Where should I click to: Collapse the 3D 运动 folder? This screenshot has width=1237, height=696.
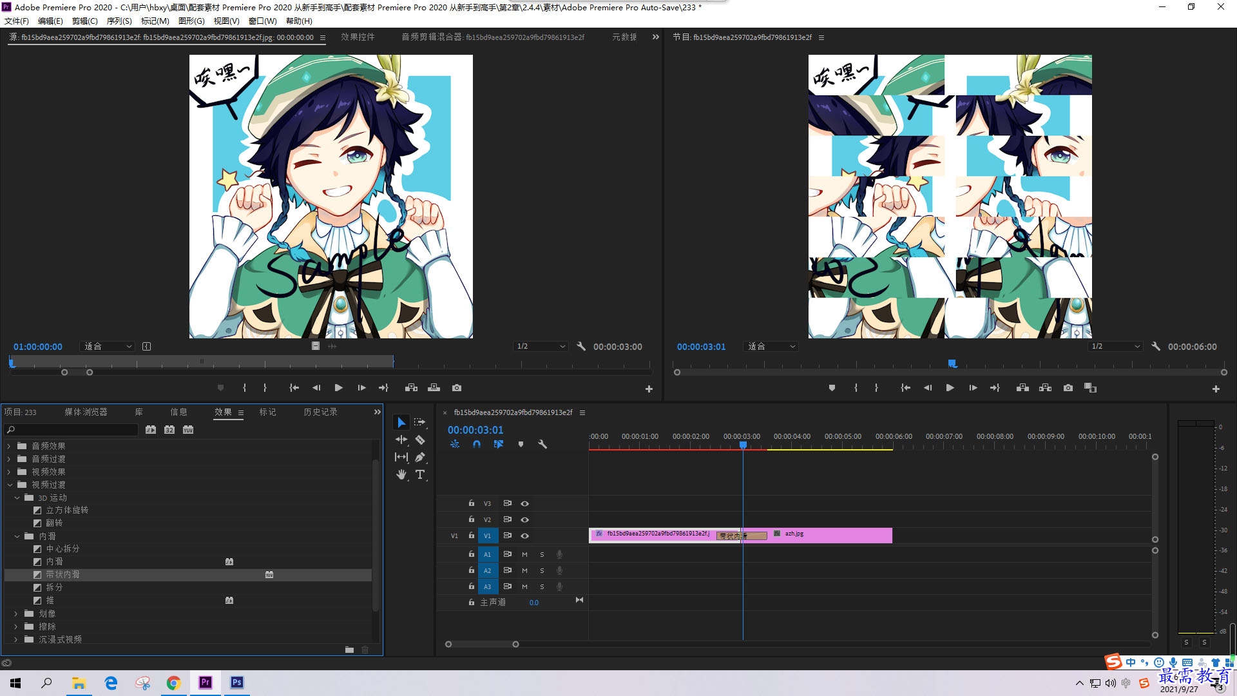pyautogui.click(x=17, y=498)
